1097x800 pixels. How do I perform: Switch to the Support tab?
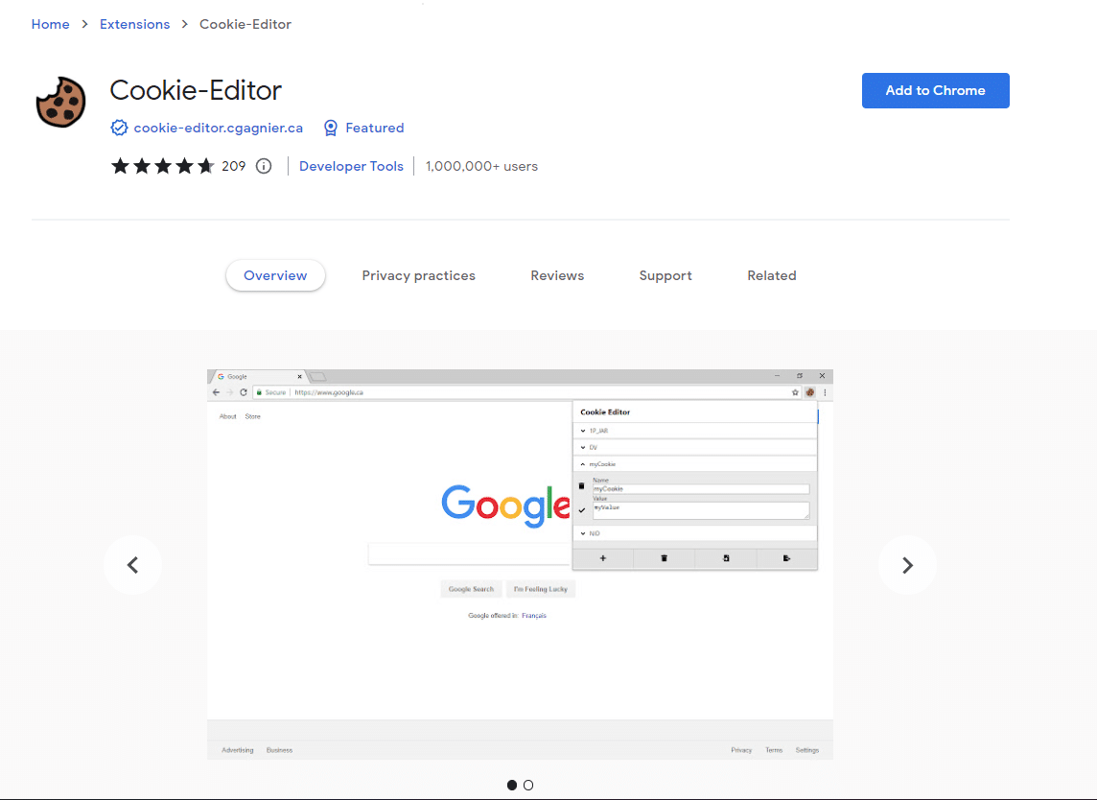point(665,275)
